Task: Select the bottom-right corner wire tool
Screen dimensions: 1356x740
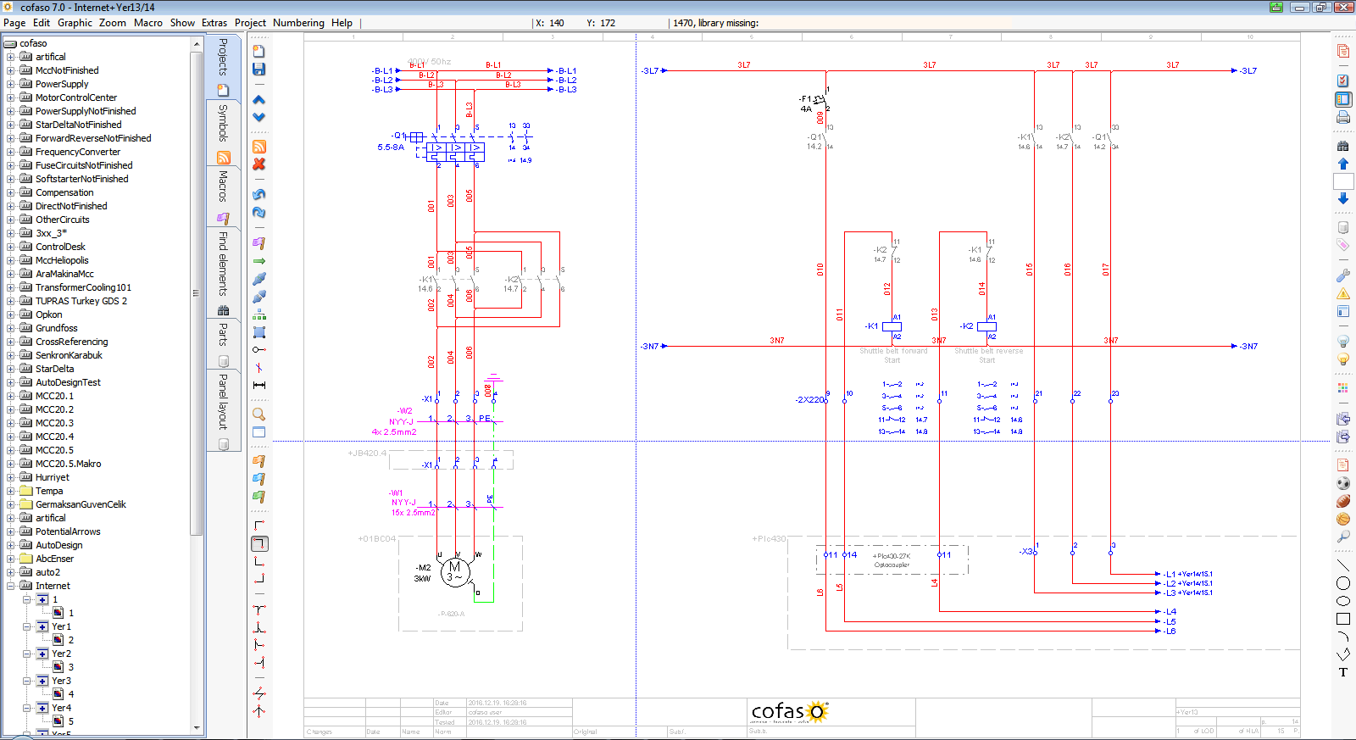Action: (259, 579)
